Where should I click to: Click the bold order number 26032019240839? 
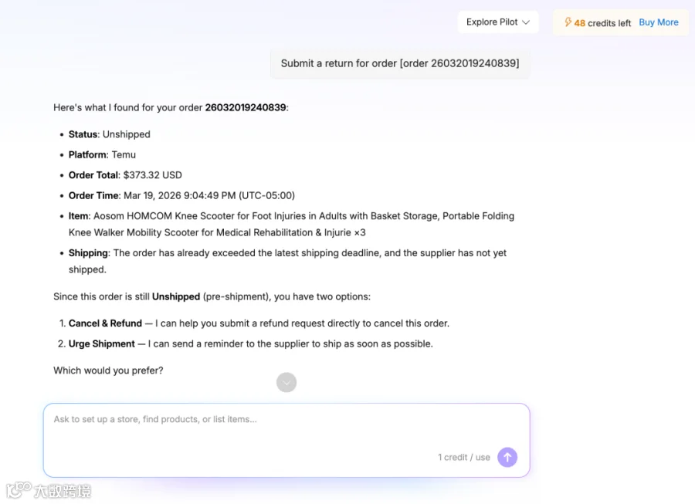click(245, 107)
